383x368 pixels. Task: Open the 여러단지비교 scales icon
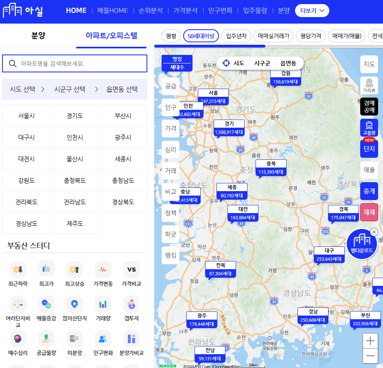(x=18, y=304)
